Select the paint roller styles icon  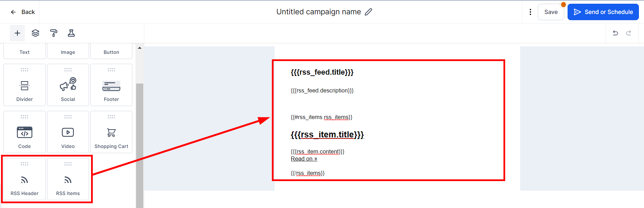click(54, 33)
